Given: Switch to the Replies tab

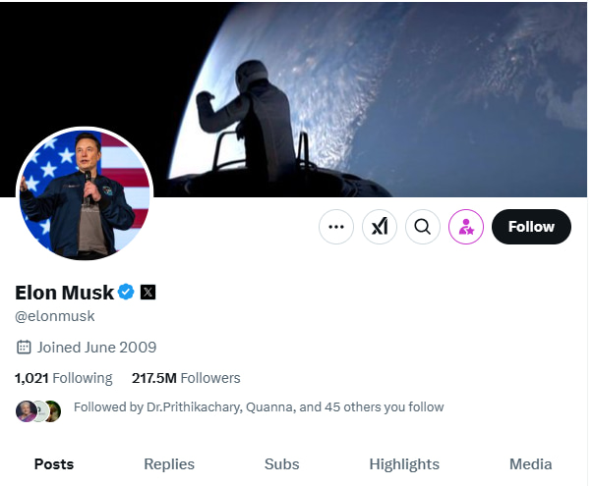Looking at the screenshot, I should tap(169, 464).
